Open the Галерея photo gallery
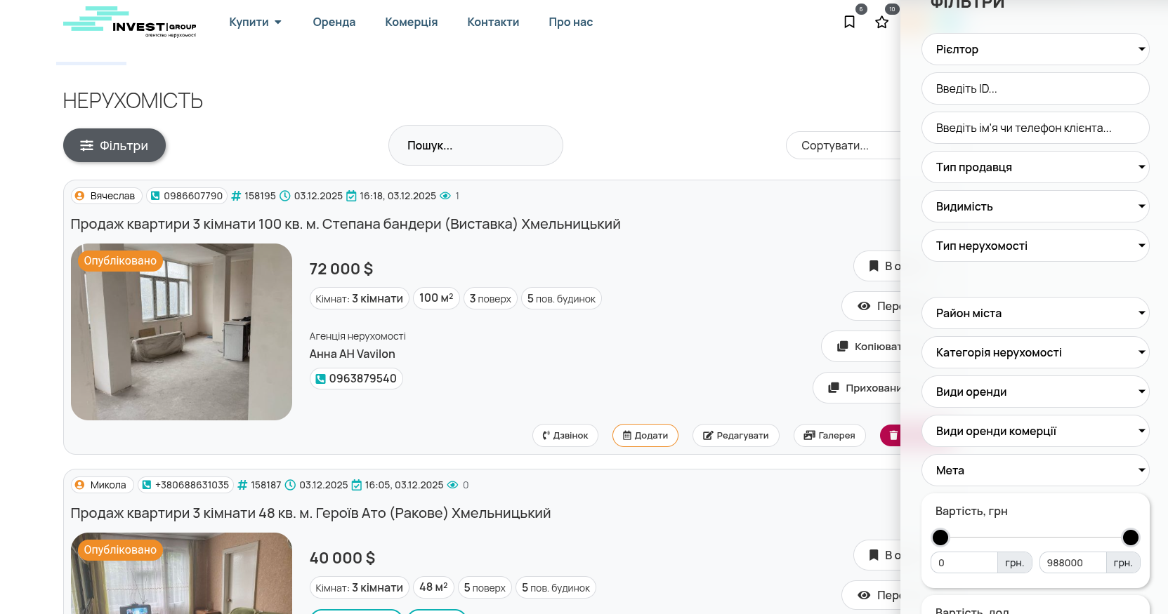 tap(829, 436)
